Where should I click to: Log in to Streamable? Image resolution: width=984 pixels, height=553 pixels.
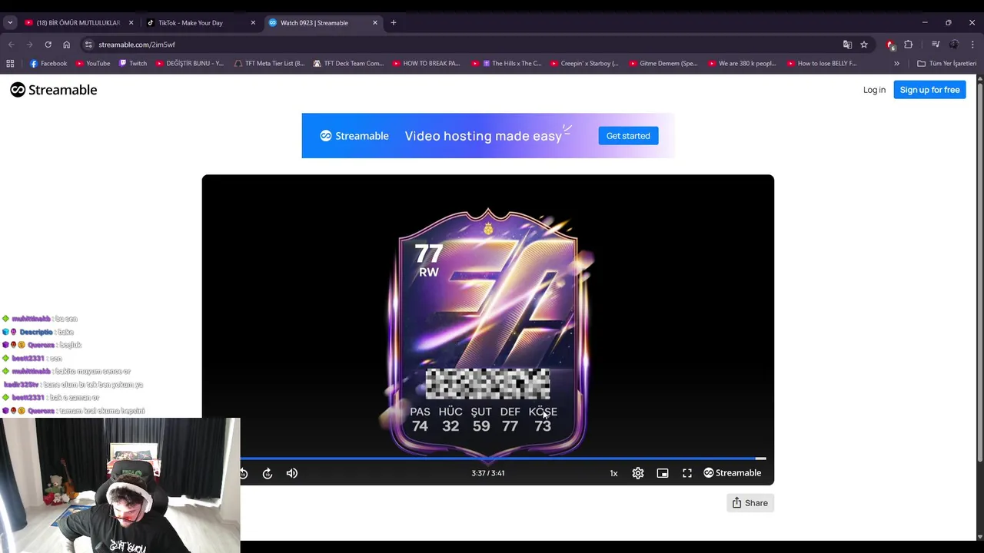click(874, 90)
